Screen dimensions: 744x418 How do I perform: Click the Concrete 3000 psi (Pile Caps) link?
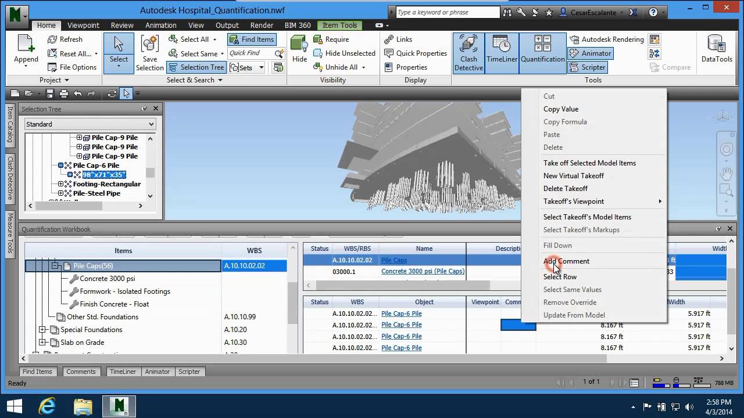pos(423,271)
